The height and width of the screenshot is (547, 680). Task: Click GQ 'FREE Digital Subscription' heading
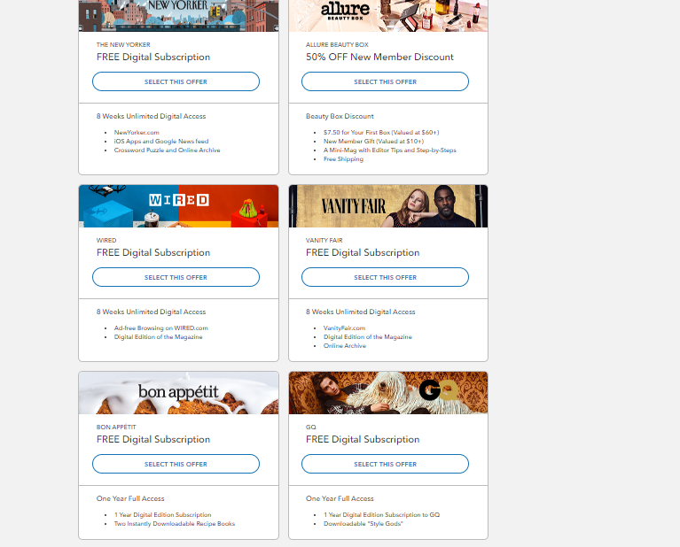coord(363,439)
